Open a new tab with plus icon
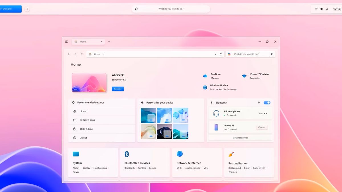 click(x=109, y=42)
